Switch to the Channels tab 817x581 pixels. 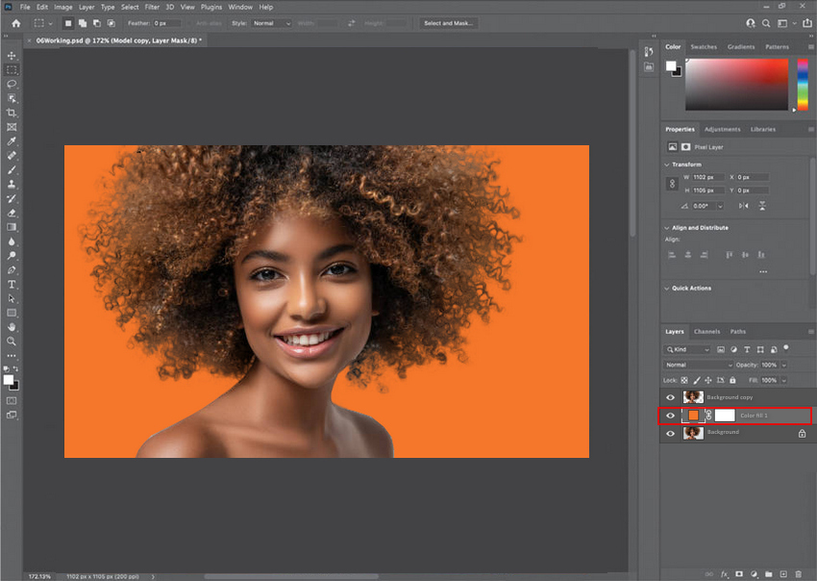706,332
